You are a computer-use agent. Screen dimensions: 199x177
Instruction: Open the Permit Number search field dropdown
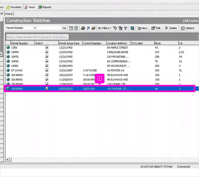pos(35,28)
